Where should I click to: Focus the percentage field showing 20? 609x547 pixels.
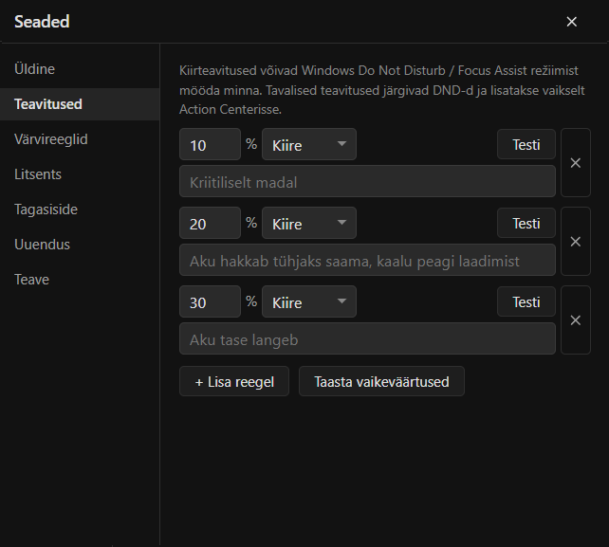(x=211, y=223)
